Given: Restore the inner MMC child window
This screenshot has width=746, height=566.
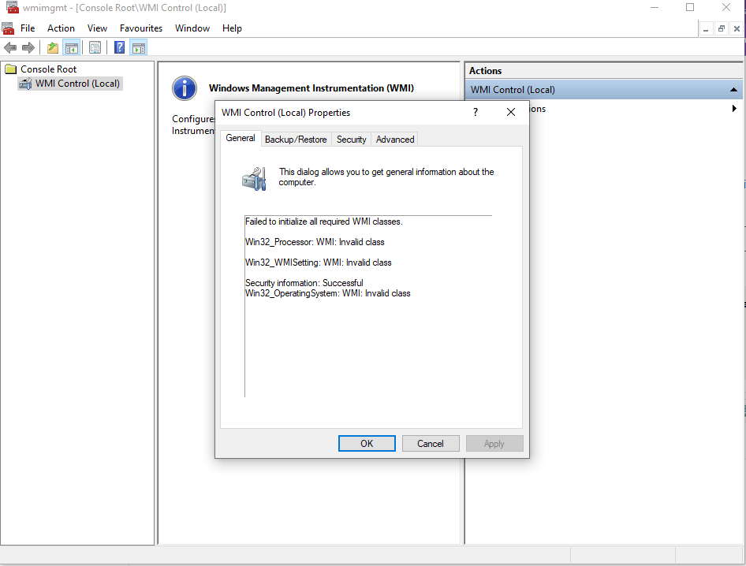Looking at the screenshot, I should (722, 29).
